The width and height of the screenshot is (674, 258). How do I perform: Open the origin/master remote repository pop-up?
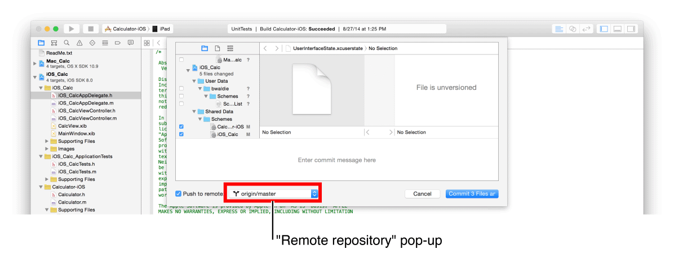point(273,194)
